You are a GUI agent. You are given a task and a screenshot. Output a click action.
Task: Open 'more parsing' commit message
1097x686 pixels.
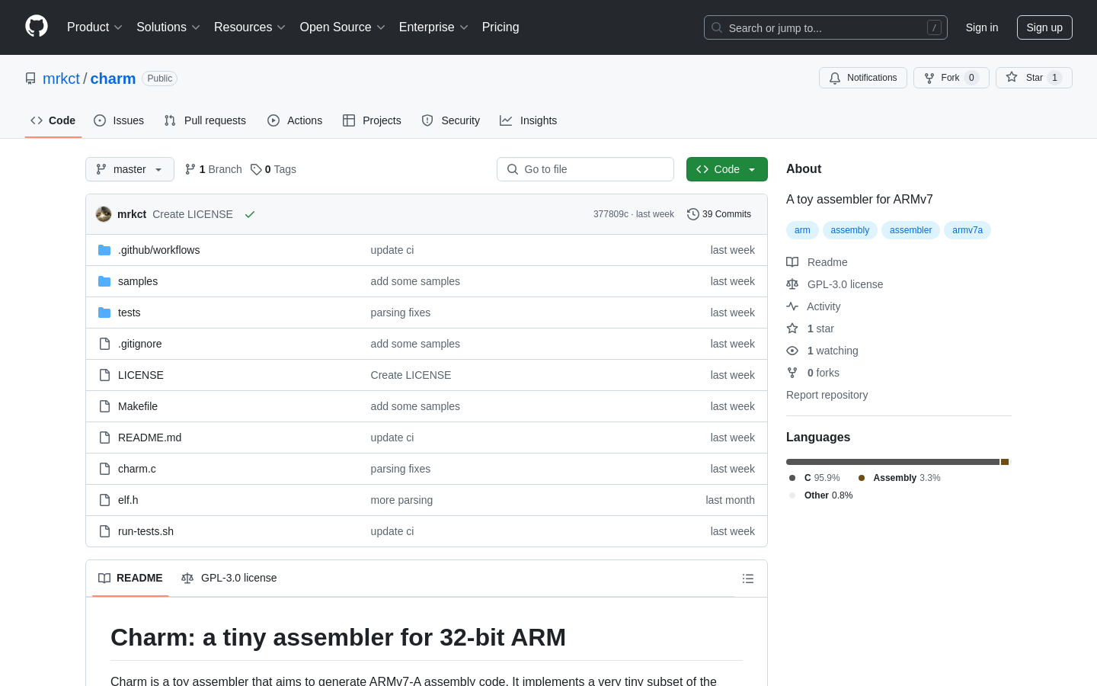coord(401,500)
